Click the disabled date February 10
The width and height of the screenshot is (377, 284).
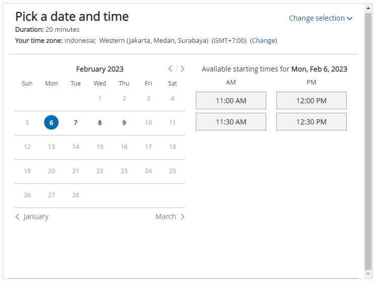tap(148, 122)
